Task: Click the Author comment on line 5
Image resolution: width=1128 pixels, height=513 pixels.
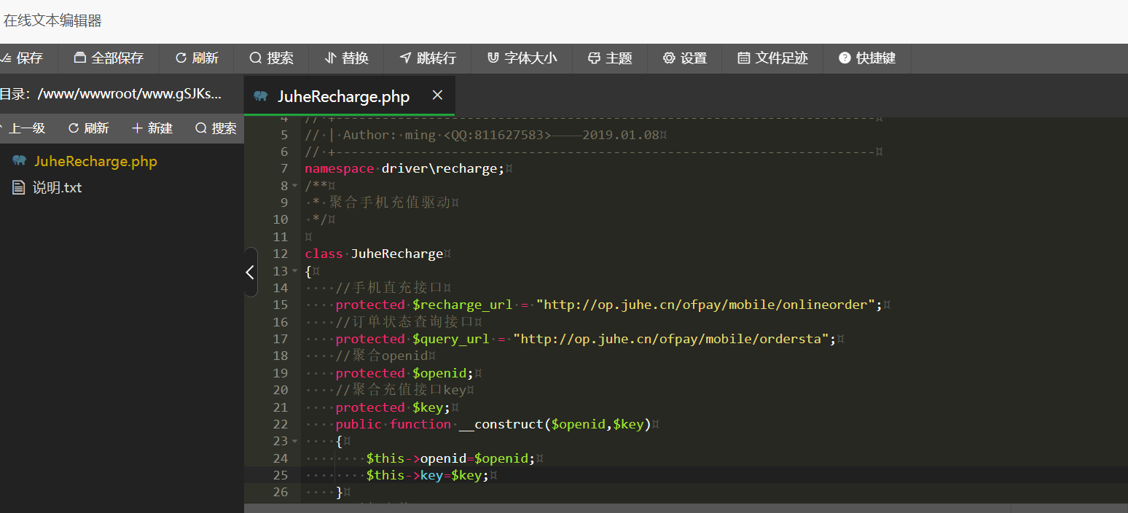Action: click(482, 135)
